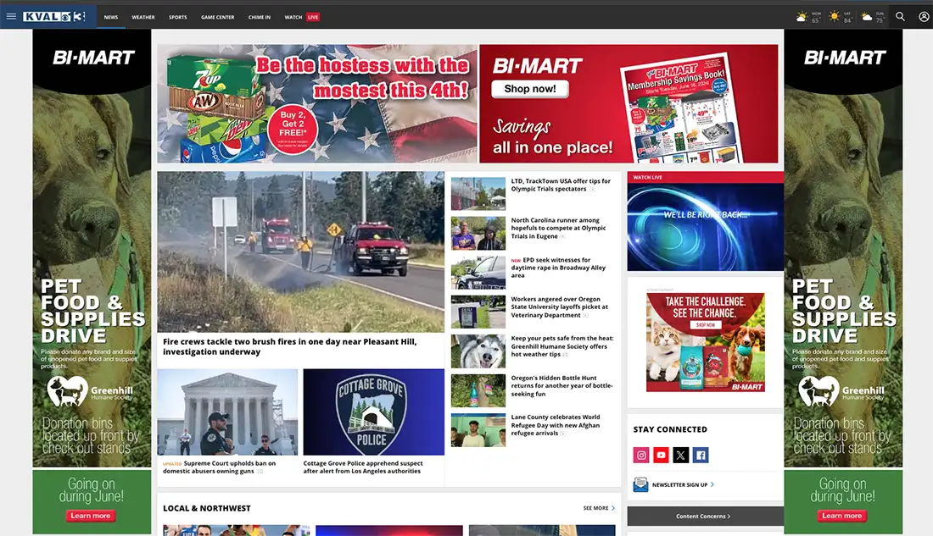Open the fire crews main story photo

[x=300, y=252]
